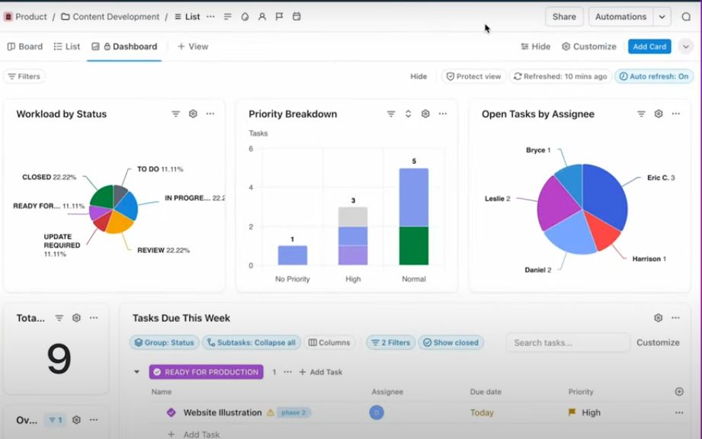
Task: Click the filter icon on the Priority Breakdown card
Action: [391, 114]
